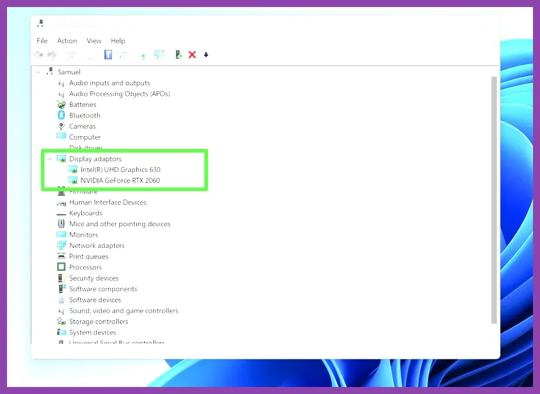The image size is (540, 394).
Task: Select the Monitors label
Action: (84, 234)
